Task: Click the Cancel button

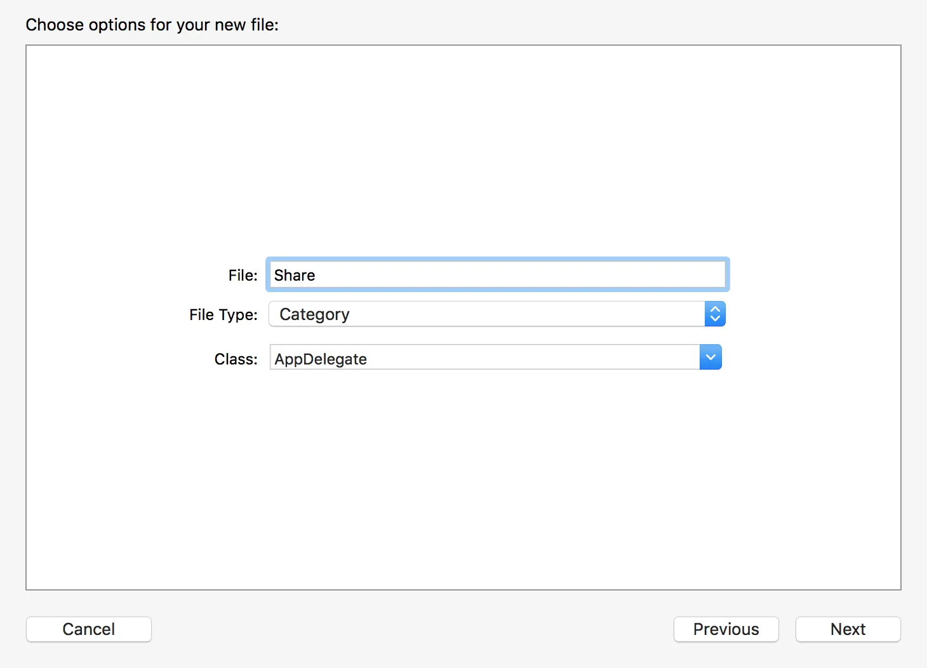Action: tap(89, 629)
